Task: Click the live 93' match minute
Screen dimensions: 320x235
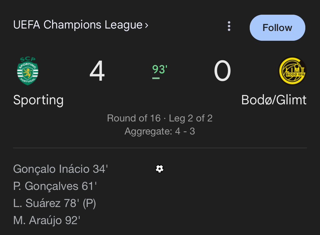Action: 160,69
